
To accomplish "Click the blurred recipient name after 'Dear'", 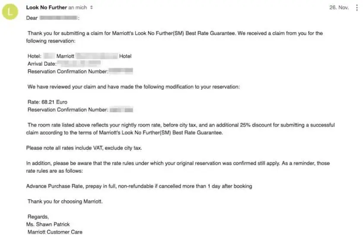I will [58, 18].
